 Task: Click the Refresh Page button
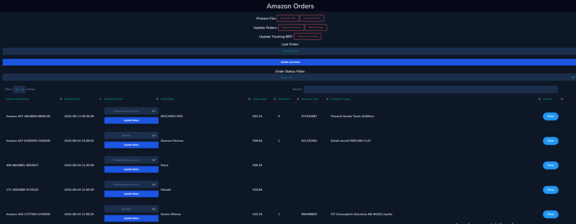point(316,28)
